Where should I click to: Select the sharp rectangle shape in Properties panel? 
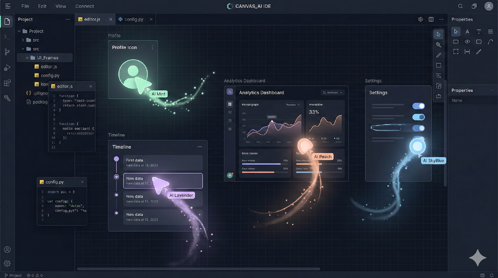pyautogui.click(x=456, y=41)
